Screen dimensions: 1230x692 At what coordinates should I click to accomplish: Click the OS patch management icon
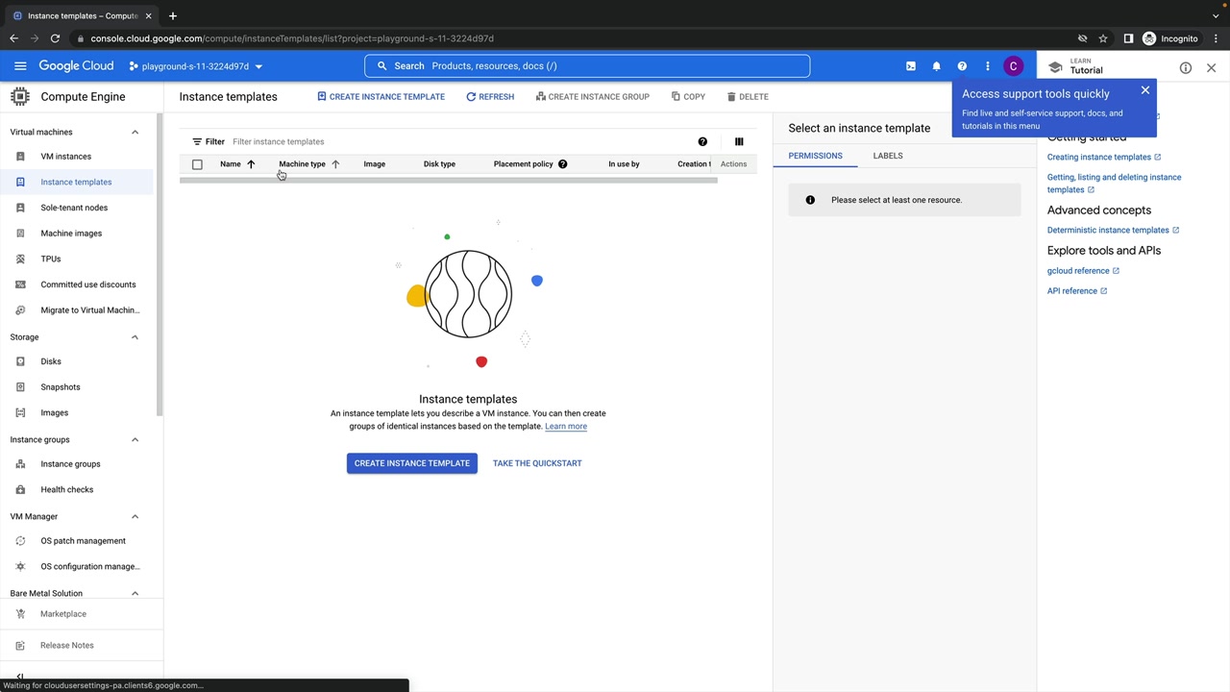pyautogui.click(x=20, y=541)
